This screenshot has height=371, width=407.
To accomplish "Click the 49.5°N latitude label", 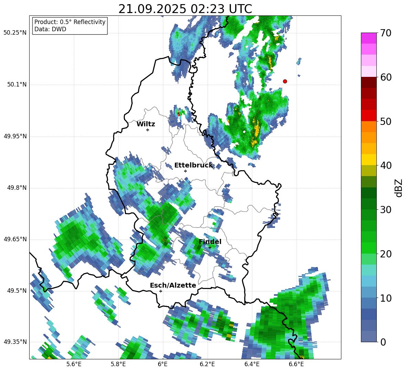I will point(17,291).
